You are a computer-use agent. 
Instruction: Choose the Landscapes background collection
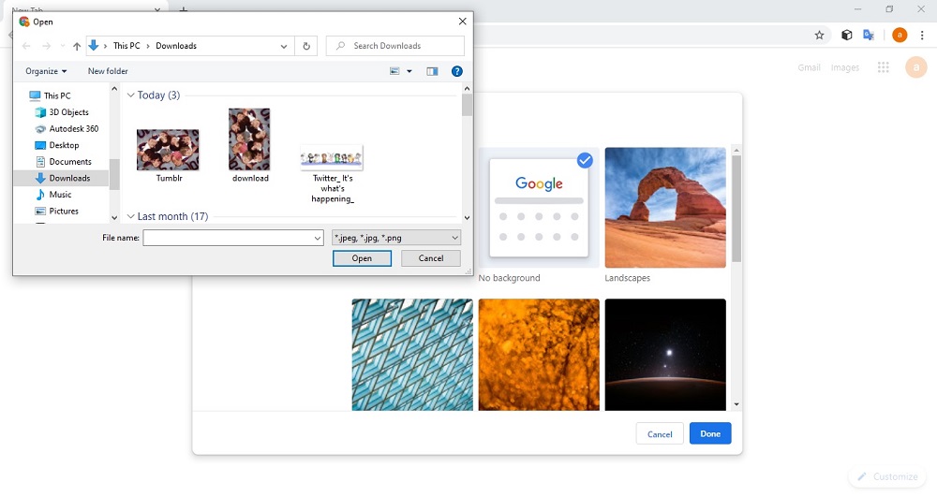pyautogui.click(x=665, y=208)
